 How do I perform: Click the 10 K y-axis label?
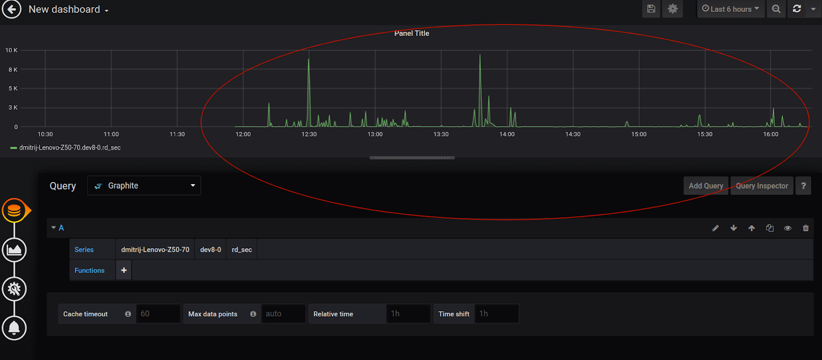(11, 50)
